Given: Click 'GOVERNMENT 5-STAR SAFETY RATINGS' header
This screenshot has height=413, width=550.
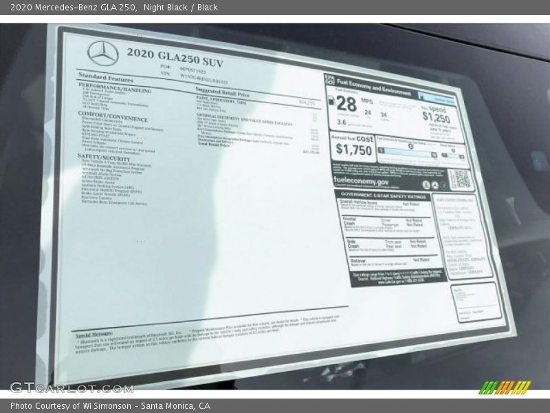Looking at the screenshot, I should [x=383, y=195].
